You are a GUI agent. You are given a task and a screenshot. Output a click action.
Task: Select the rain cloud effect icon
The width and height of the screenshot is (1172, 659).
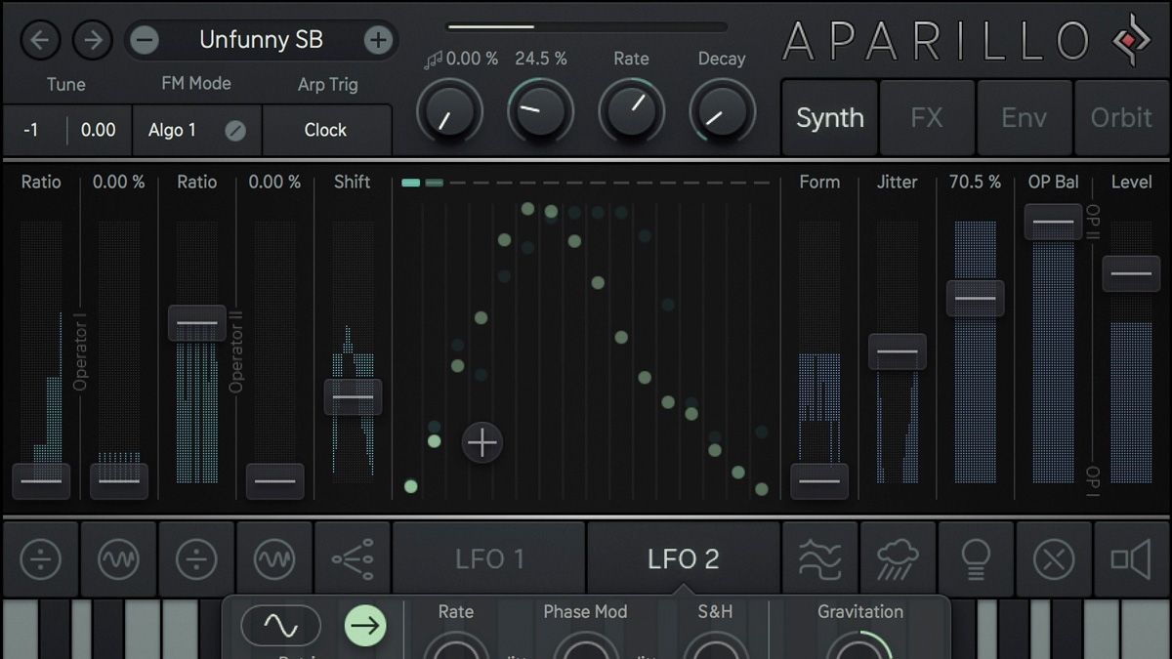click(898, 558)
